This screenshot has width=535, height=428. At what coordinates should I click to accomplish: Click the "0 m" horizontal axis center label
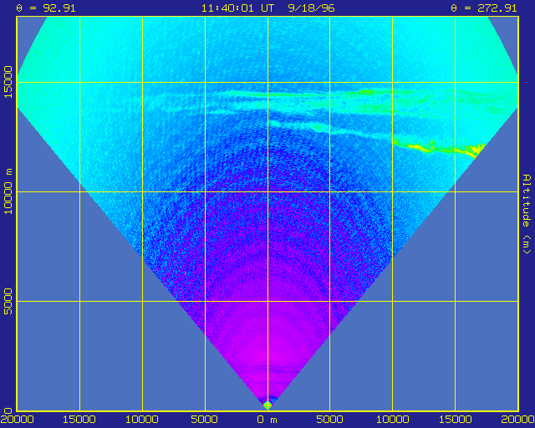(267, 420)
